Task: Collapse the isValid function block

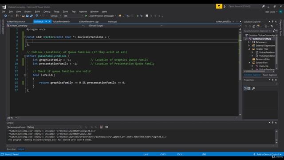Action: point(25,75)
